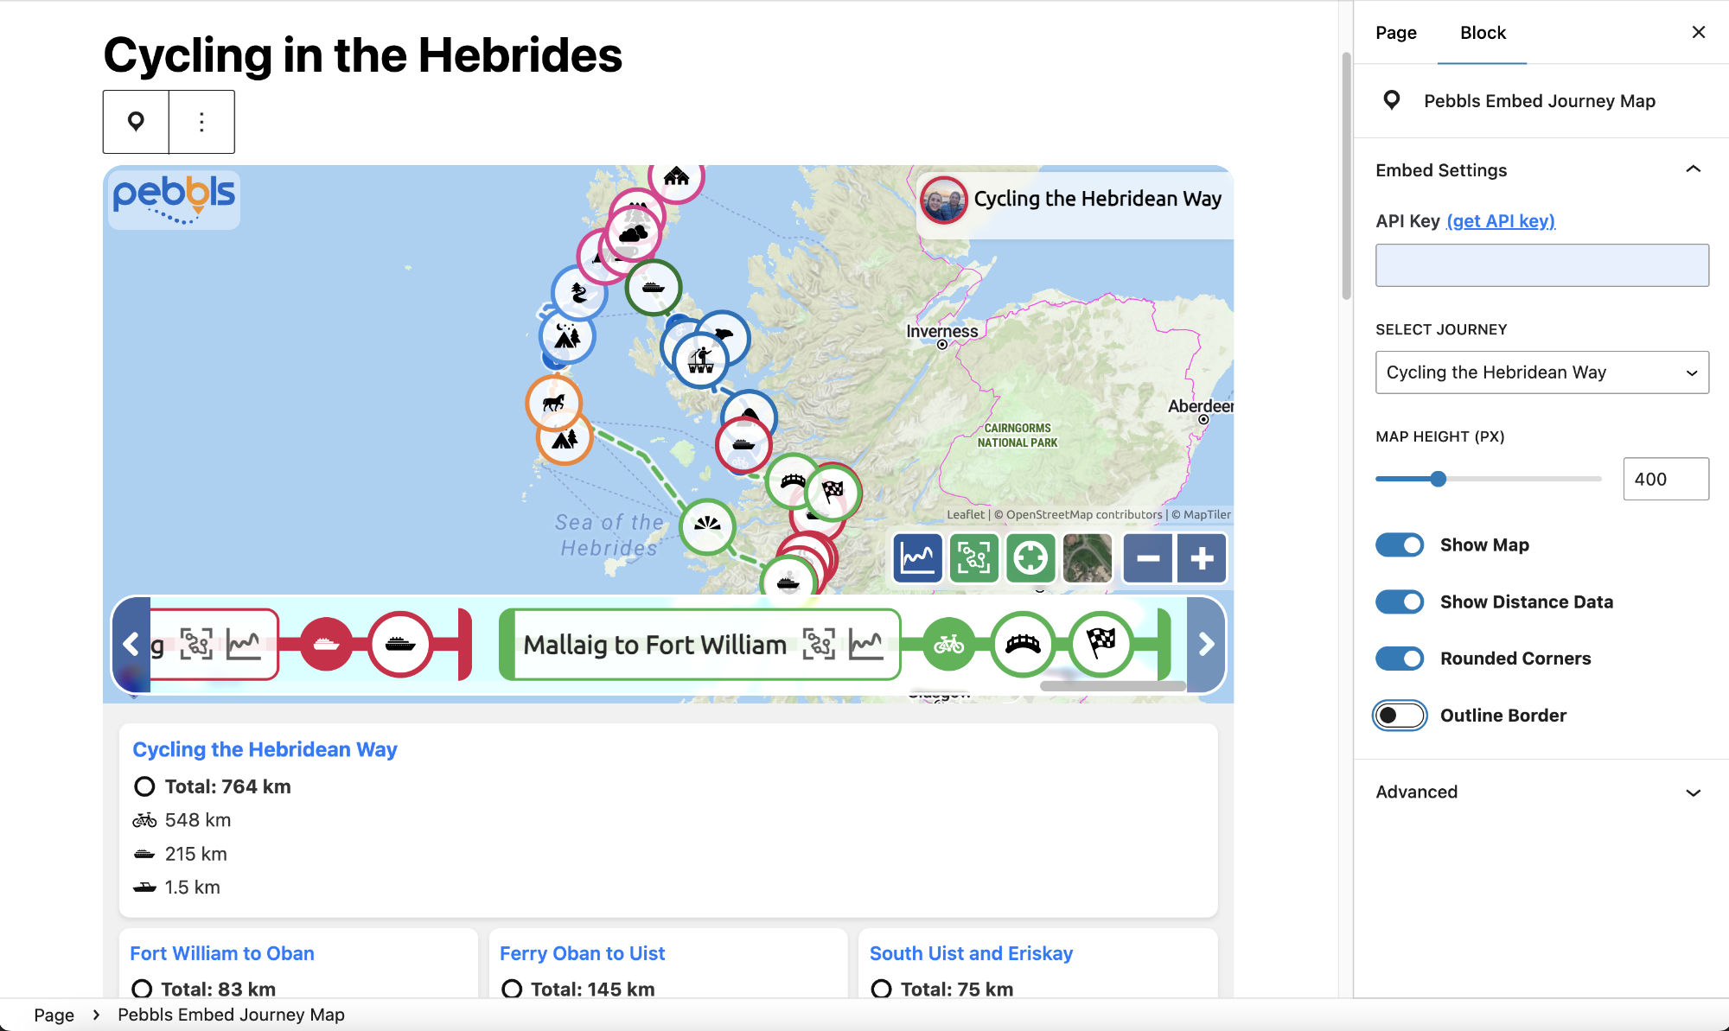Open the block options three-dot menu
Viewport: 1729px width, 1031px height.
coord(201,122)
